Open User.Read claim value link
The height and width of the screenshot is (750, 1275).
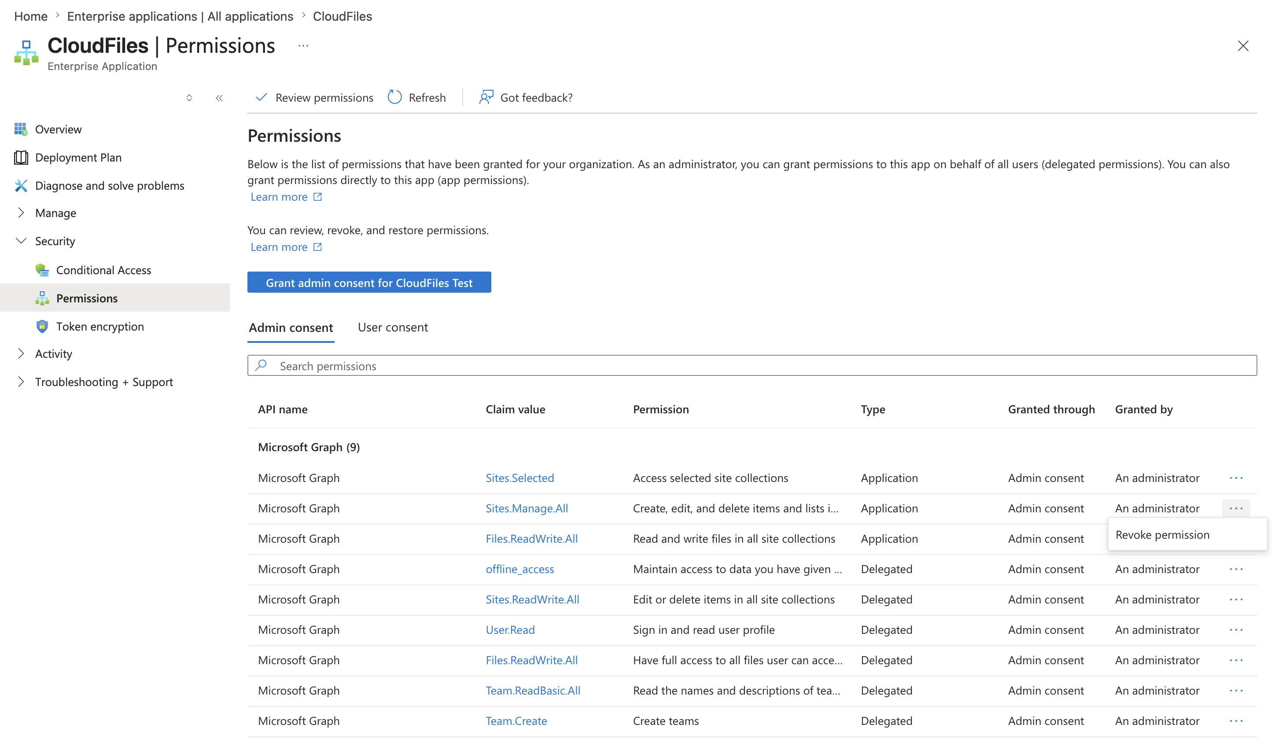click(510, 630)
